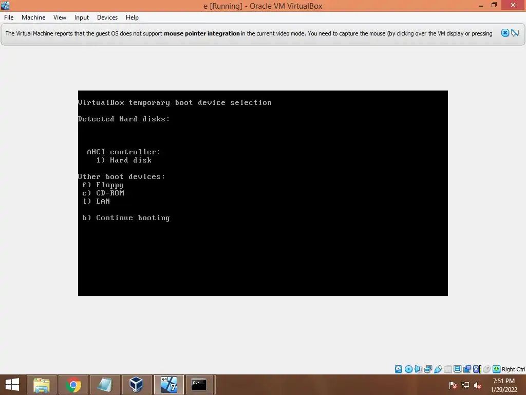Viewport: 526px width, 395px height.
Task: Click the '1) Hard disk' boot entry
Action: click(x=124, y=160)
